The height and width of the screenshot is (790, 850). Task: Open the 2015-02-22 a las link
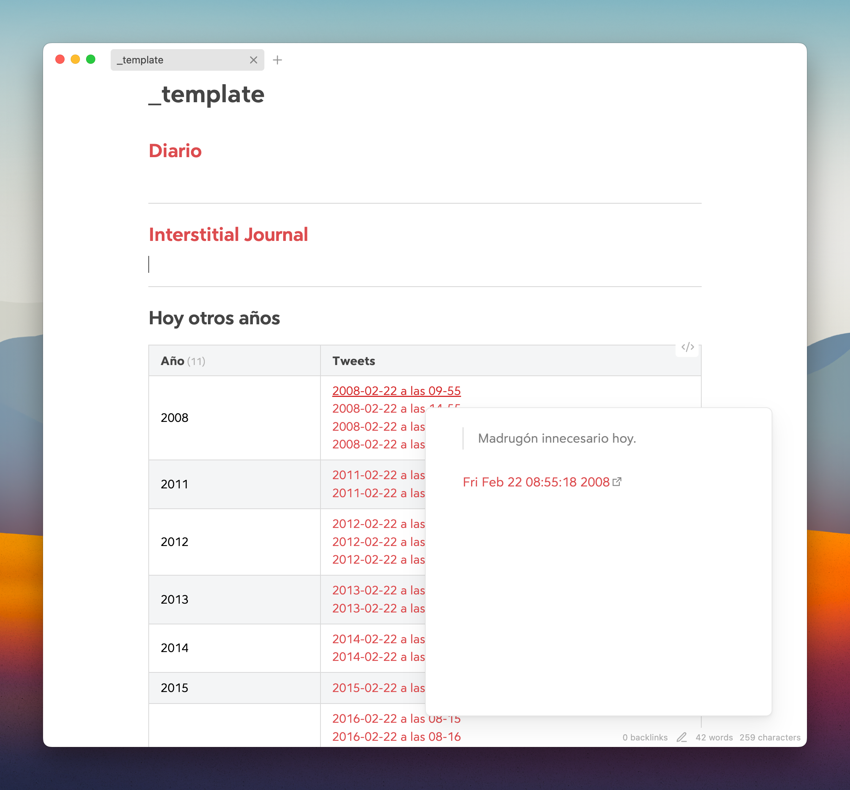[379, 688]
